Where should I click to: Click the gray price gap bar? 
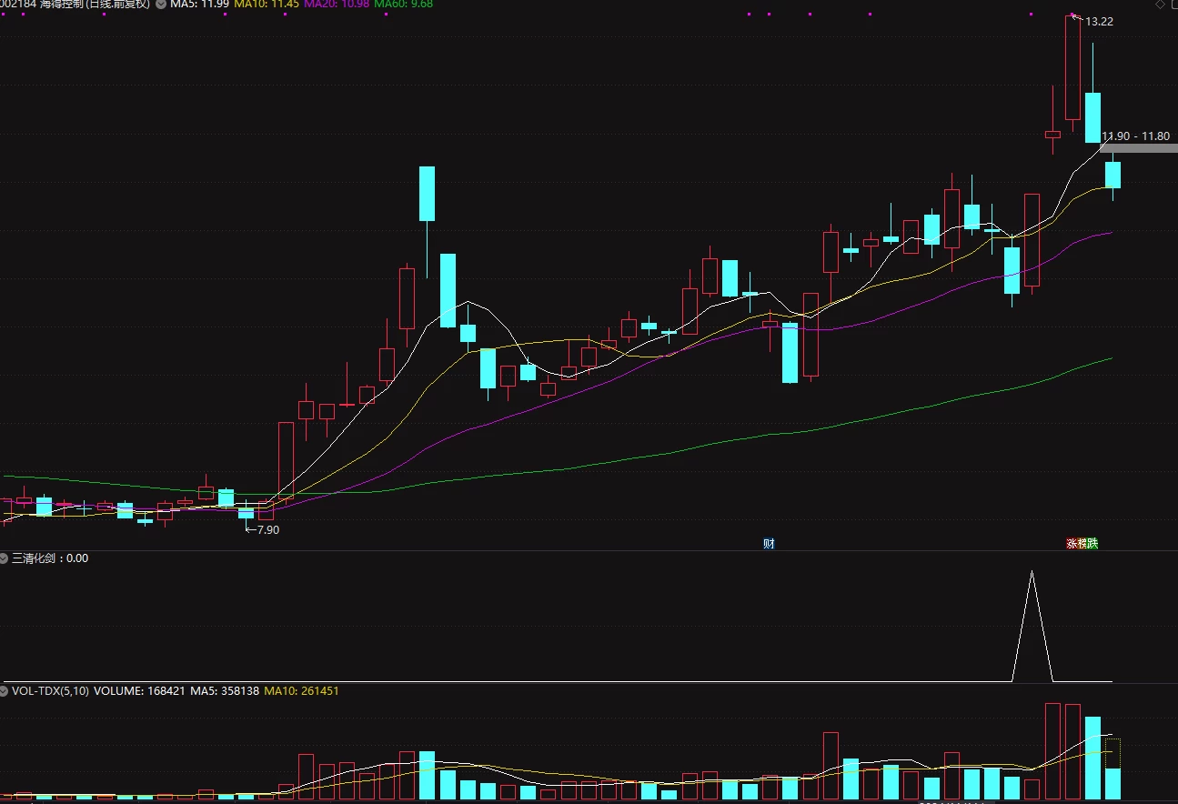click(x=1139, y=147)
